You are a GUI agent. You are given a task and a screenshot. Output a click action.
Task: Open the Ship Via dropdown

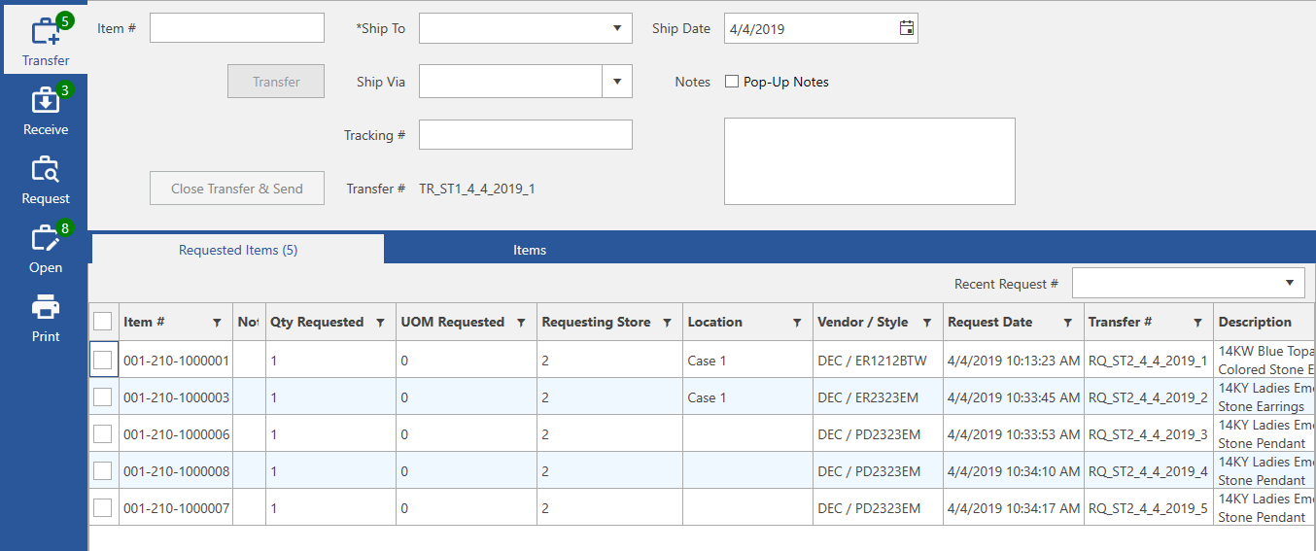pyautogui.click(x=616, y=82)
